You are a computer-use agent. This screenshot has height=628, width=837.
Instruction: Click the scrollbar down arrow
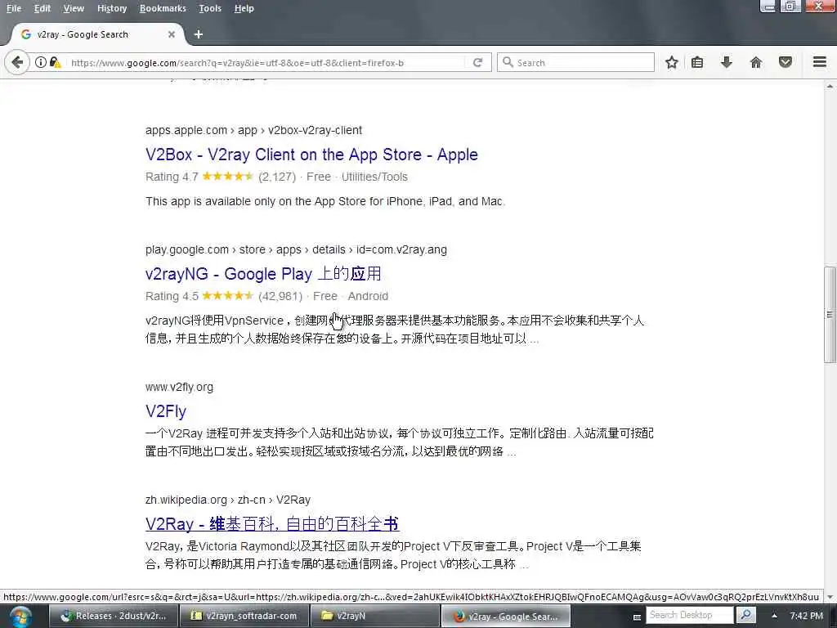[x=830, y=596]
